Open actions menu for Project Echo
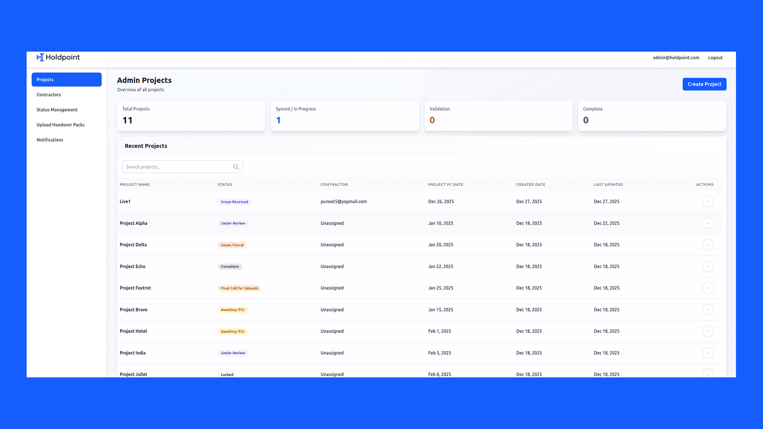The height and width of the screenshot is (429, 763). click(708, 267)
